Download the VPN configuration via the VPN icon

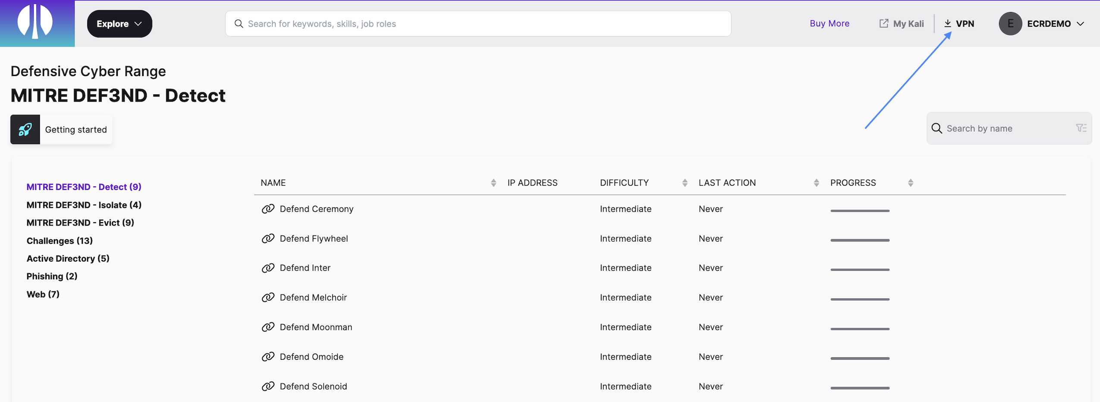(947, 23)
